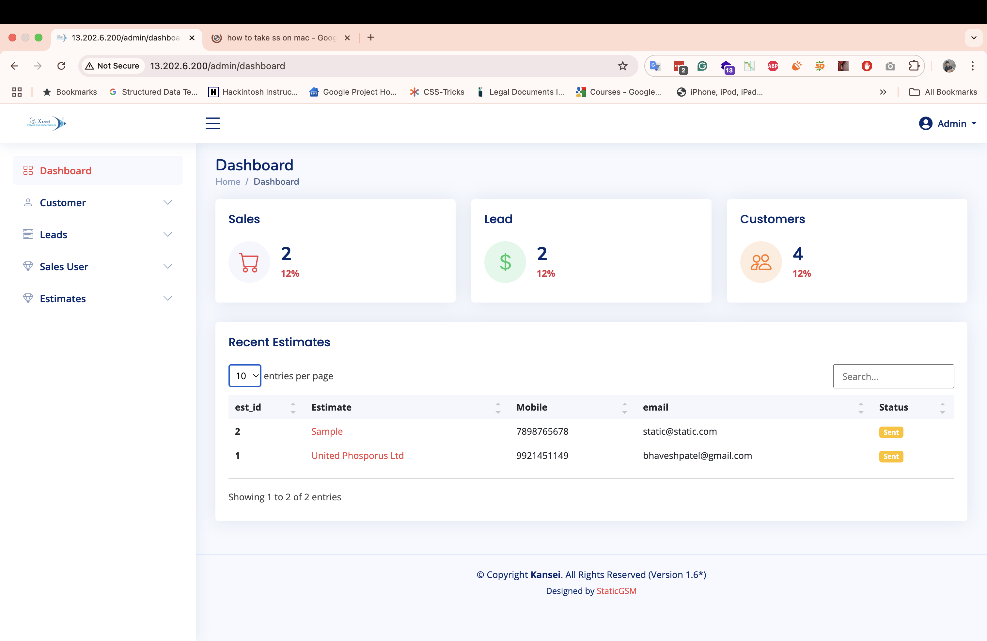Open the Admin profile dropdown
The width and height of the screenshot is (987, 641).
948,124
